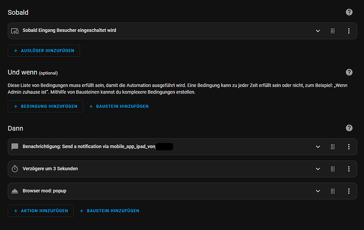Expand the Verzögere um 3 Sekunden action
The height and width of the screenshot is (230, 364).
coord(318,169)
